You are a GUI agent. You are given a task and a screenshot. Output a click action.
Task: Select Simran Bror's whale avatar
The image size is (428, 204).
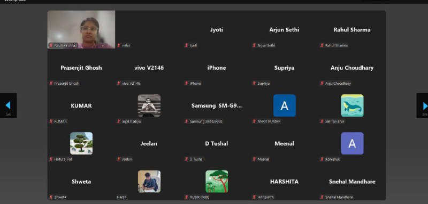(x=352, y=105)
